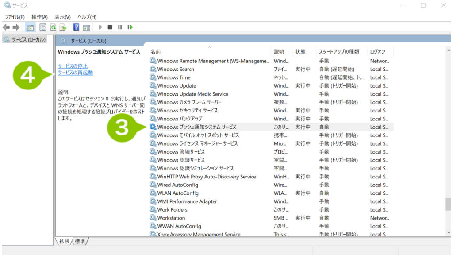Open the Properties toolbar icon
The height and width of the screenshot is (255, 453).
pos(43,27)
